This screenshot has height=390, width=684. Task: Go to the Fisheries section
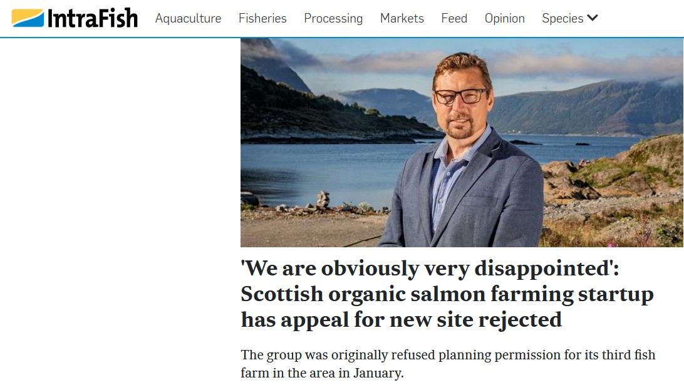pos(262,18)
